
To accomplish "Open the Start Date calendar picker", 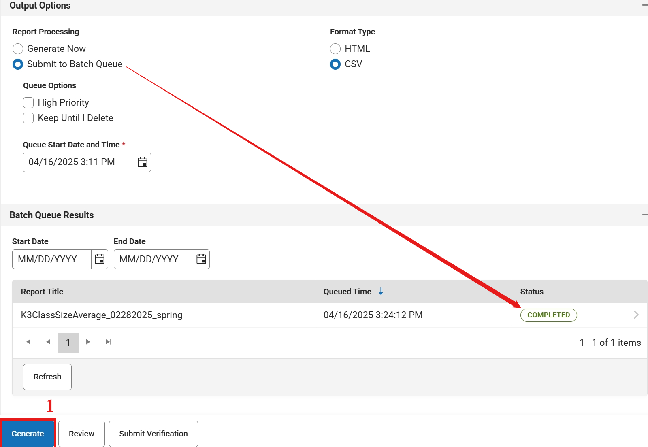I will click(100, 259).
